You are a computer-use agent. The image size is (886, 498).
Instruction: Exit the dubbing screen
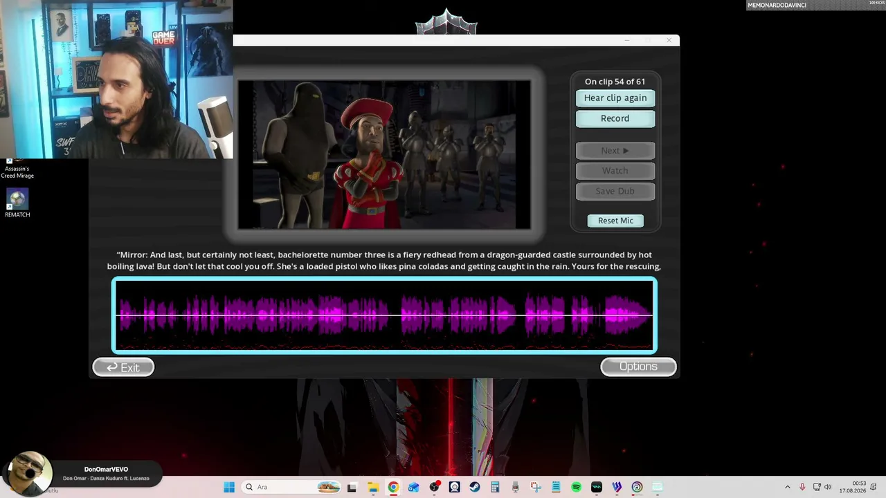(123, 367)
